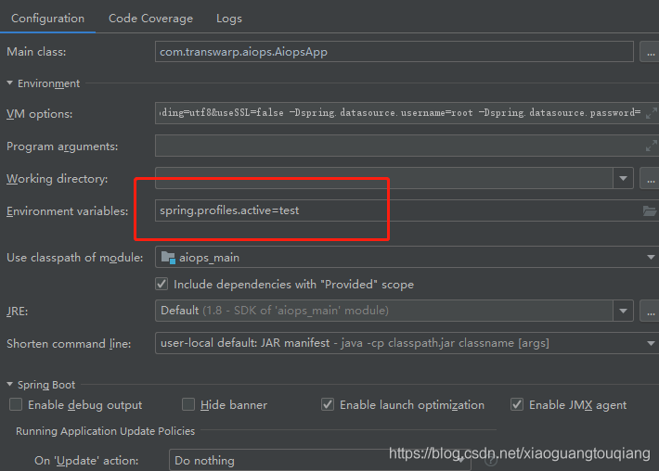
Task: Click the Main class input field
Action: (x=394, y=52)
